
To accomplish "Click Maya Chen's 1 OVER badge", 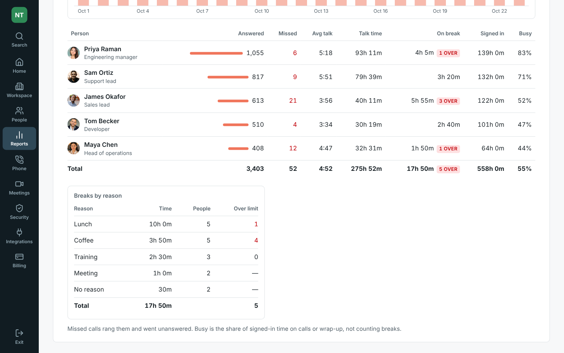I will coord(448,149).
